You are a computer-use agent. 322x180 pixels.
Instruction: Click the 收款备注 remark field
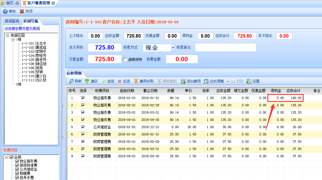pyautogui.click(x=226, y=47)
